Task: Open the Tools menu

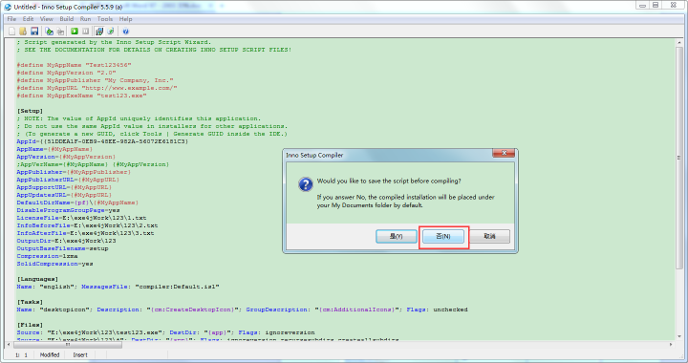Action: click(x=105, y=19)
